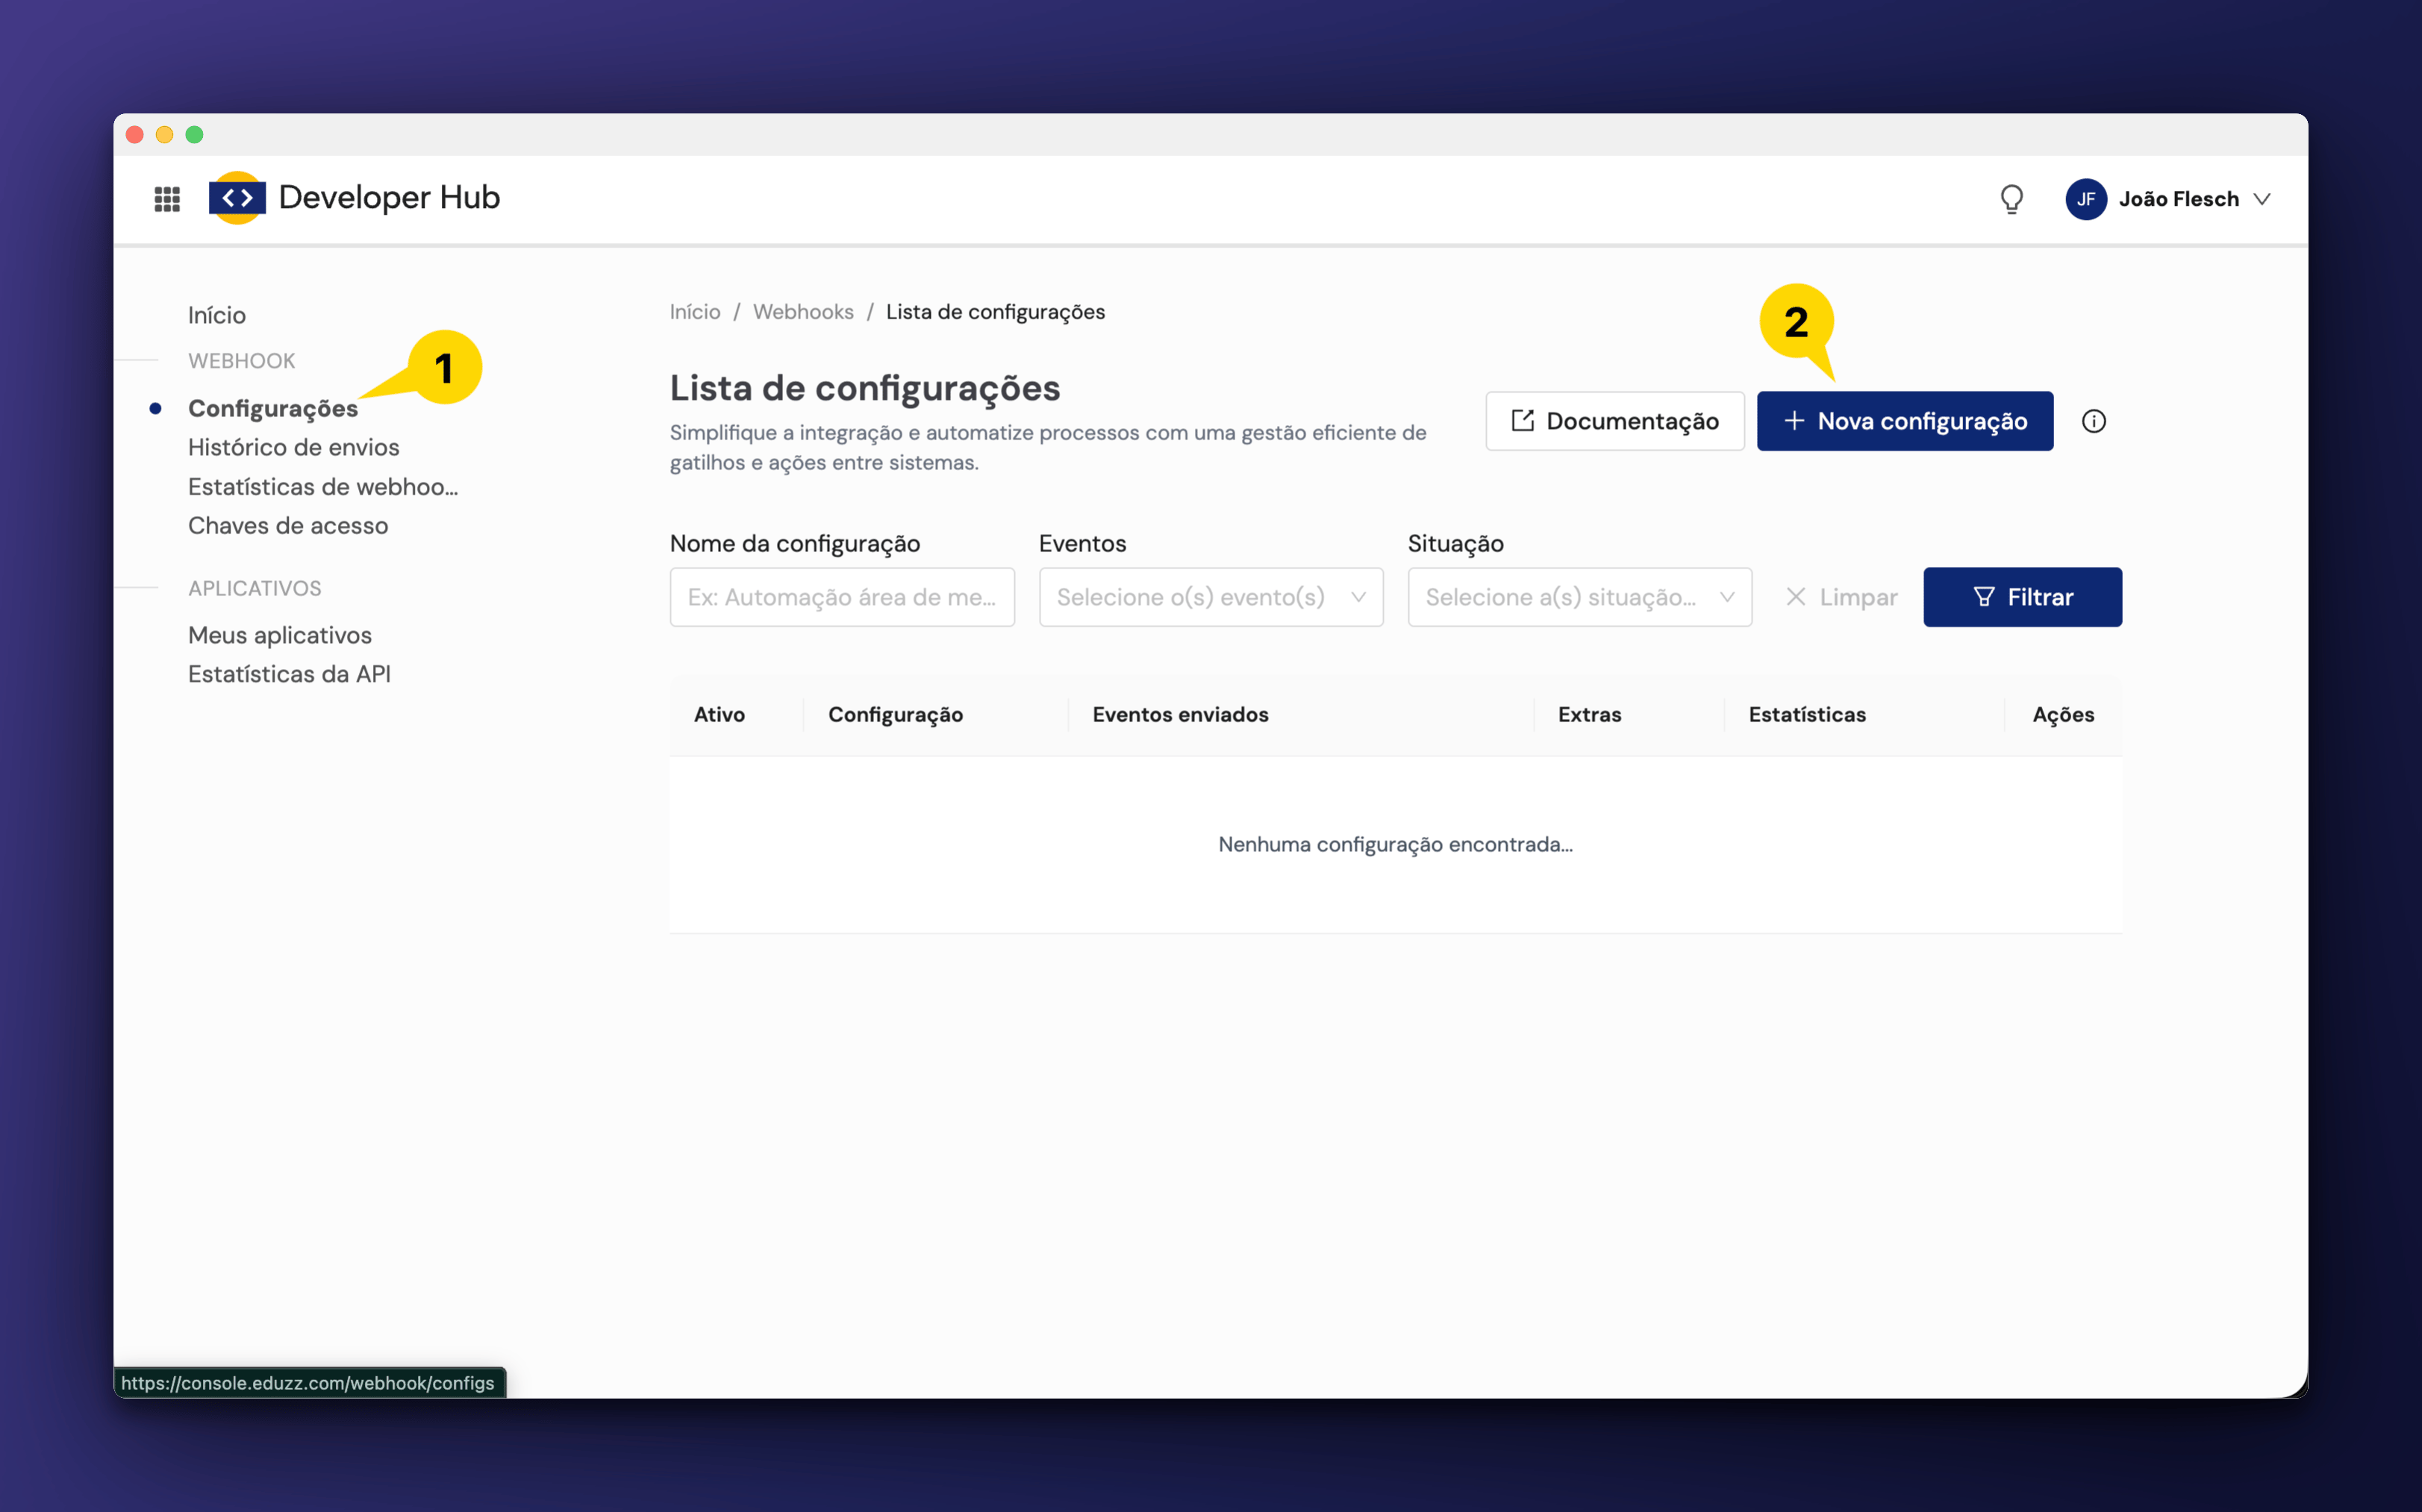This screenshot has height=1512, width=2422.
Task: Click the Nova configuração button
Action: [x=1905, y=421]
